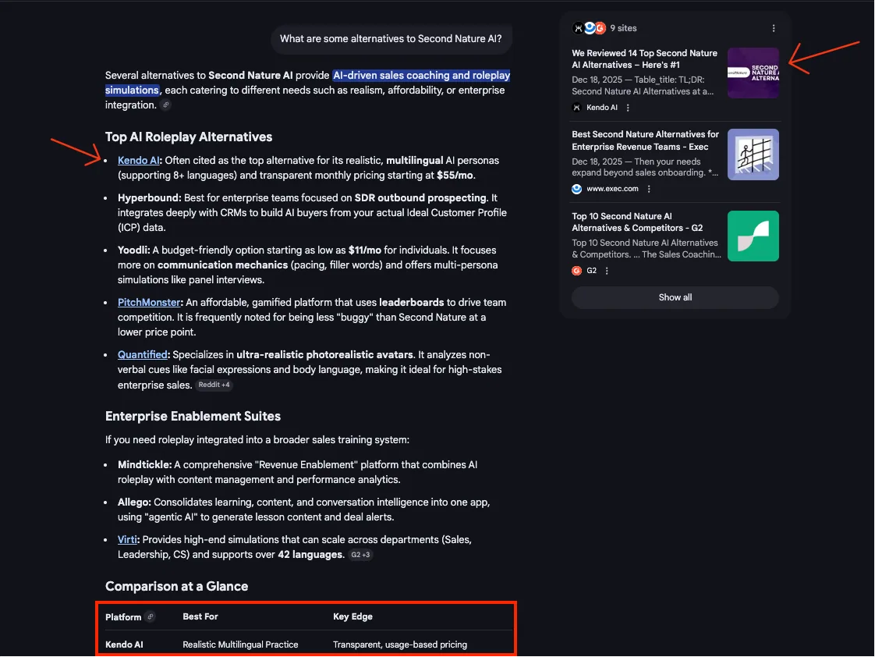Open 'Top 10 Second Nature AI Alternatives' G2 result
Screen dimensions: 875x657
click(x=637, y=222)
